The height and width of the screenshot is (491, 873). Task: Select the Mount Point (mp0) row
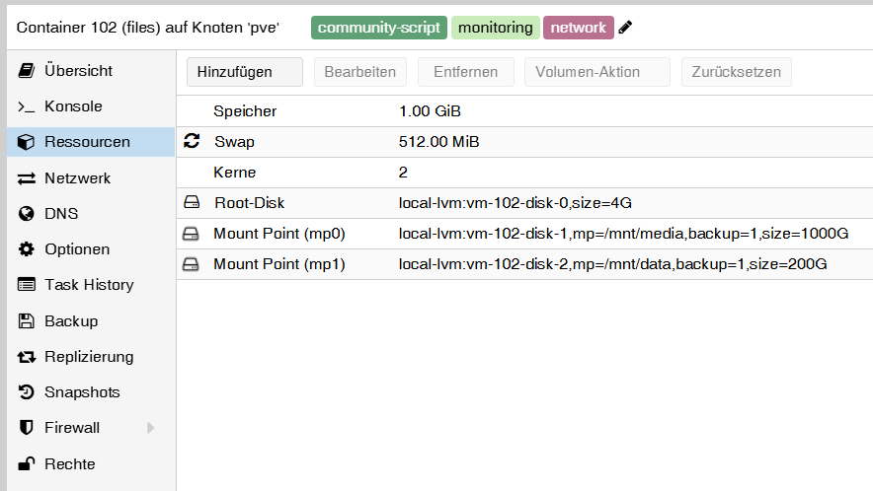523,234
